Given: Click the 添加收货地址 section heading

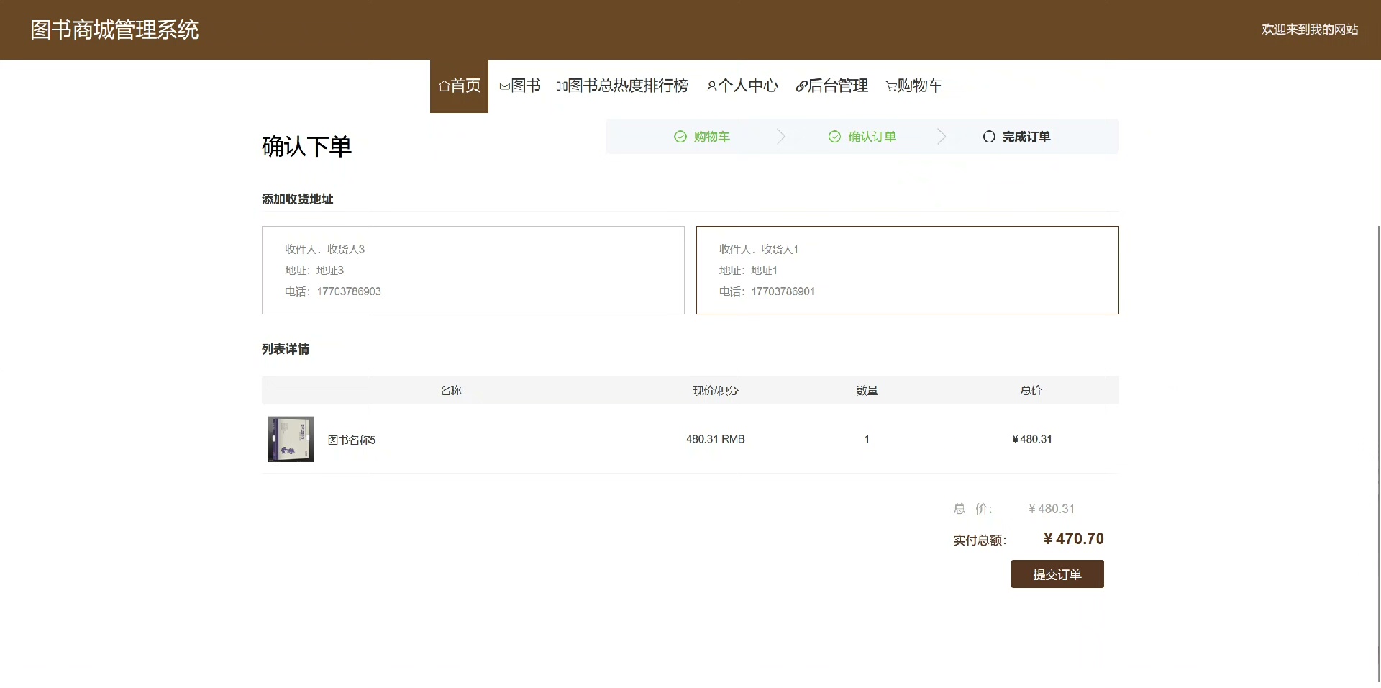Looking at the screenshot, I should [x=297, y=199].
